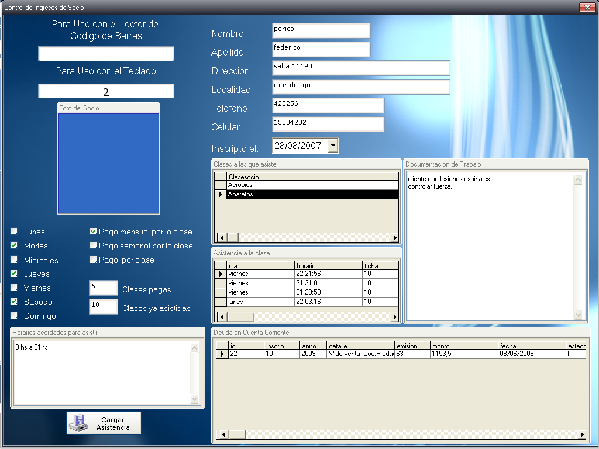Click the Cargar Asistencia button
This screenshot has height=449, width=599.
pos(104,423)
